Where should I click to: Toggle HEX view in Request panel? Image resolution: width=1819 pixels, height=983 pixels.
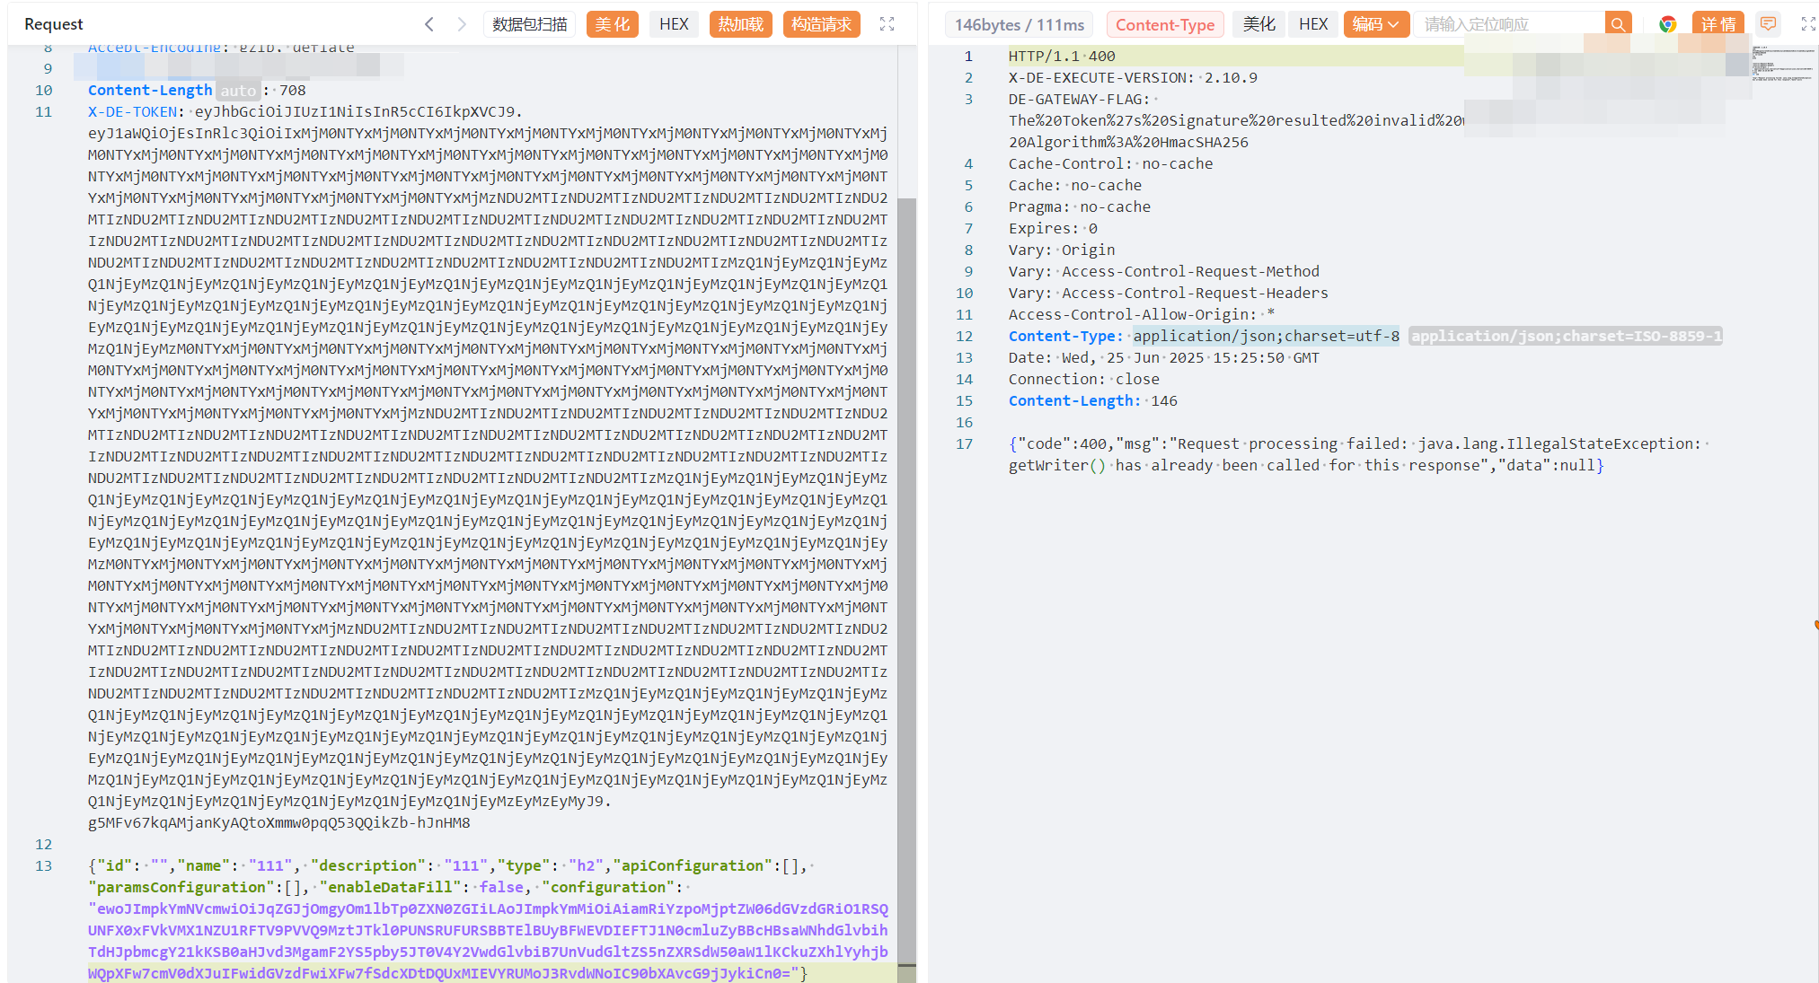click(x=674, y=24)
